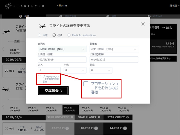Click info icon next to STAR COMET
The height and width of the screenshot is (135, 180).
(127, 117)
